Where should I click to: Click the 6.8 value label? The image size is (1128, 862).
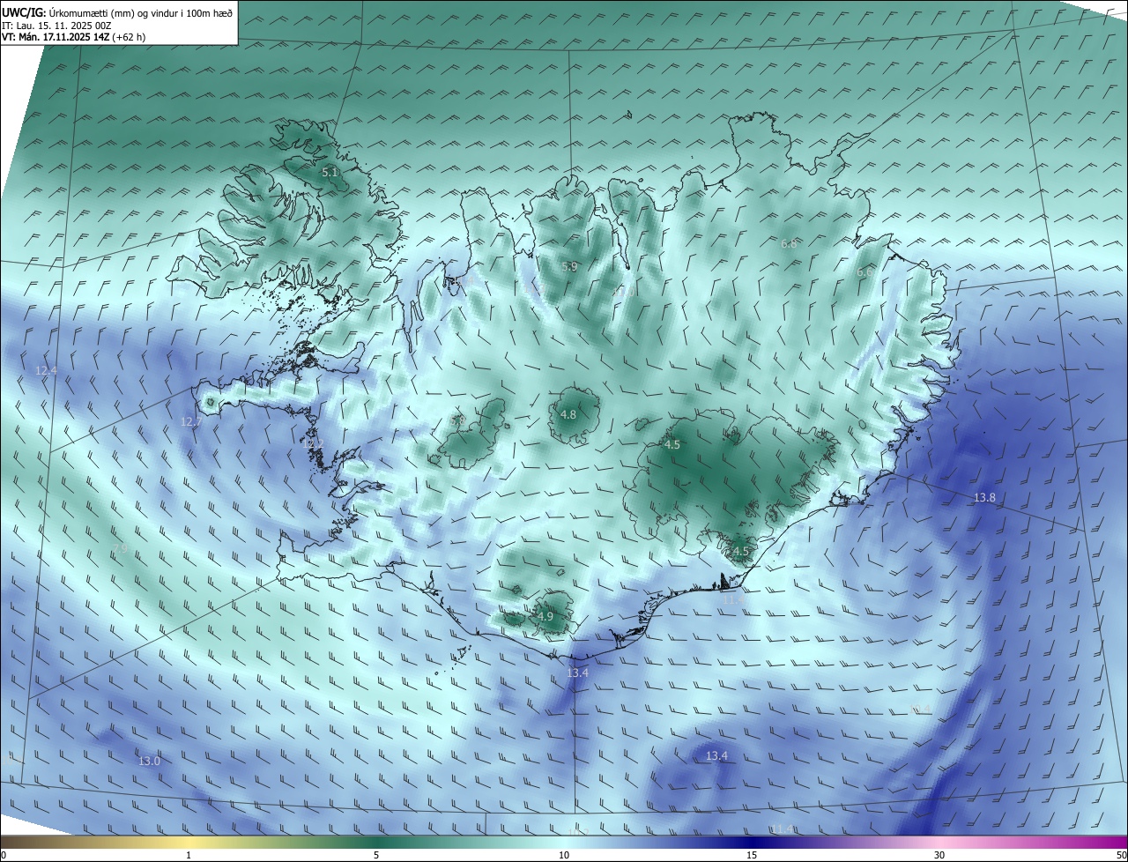789,243
